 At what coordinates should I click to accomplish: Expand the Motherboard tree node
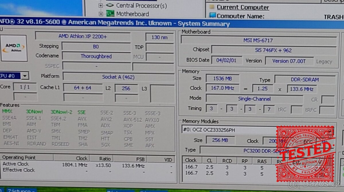coord(101,14)
